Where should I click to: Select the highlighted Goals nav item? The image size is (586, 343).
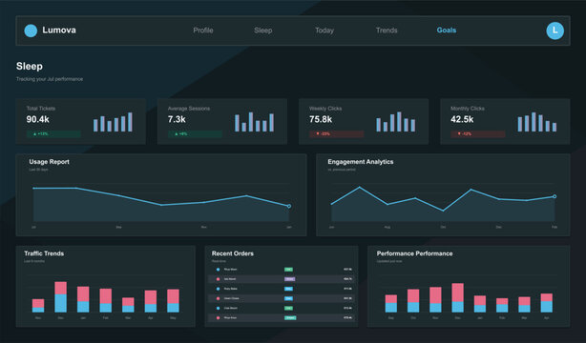tap(447, 30)
